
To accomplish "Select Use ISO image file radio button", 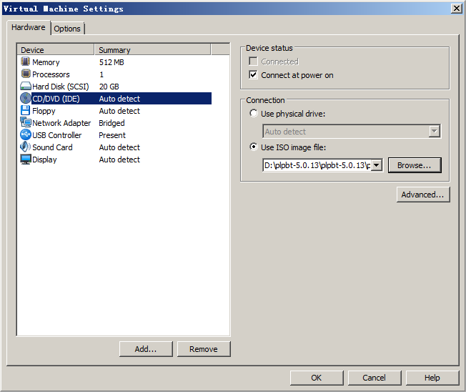I will point(253,147).
